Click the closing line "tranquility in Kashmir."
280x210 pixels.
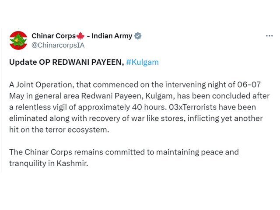[x=49, y=163]
